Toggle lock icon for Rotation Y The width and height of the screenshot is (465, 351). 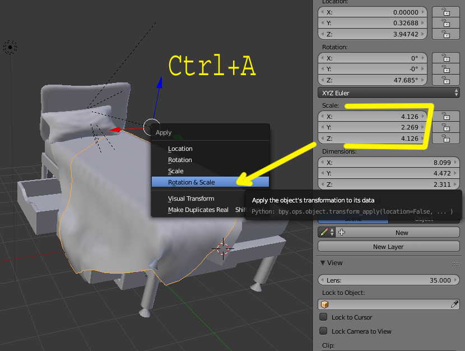446,69
